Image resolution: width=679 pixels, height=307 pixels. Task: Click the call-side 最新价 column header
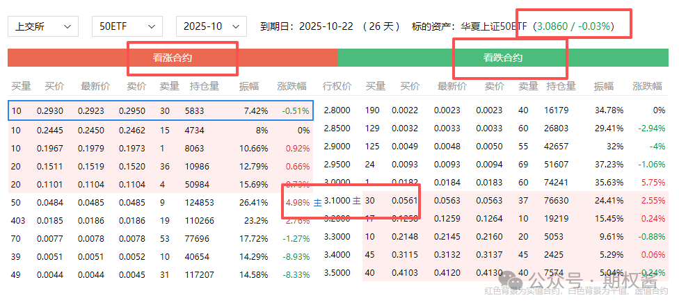point(95,87)
